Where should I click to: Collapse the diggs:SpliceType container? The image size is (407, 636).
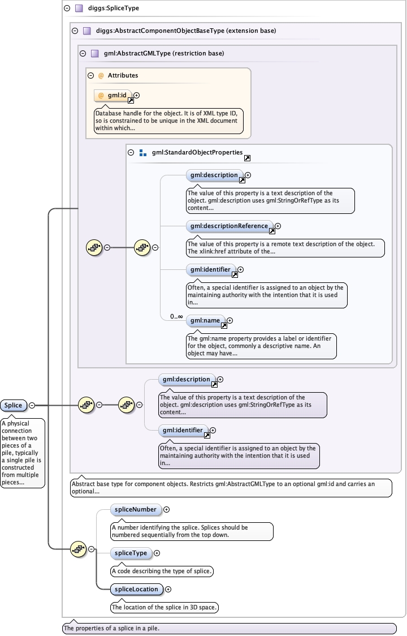pos(67,8)
